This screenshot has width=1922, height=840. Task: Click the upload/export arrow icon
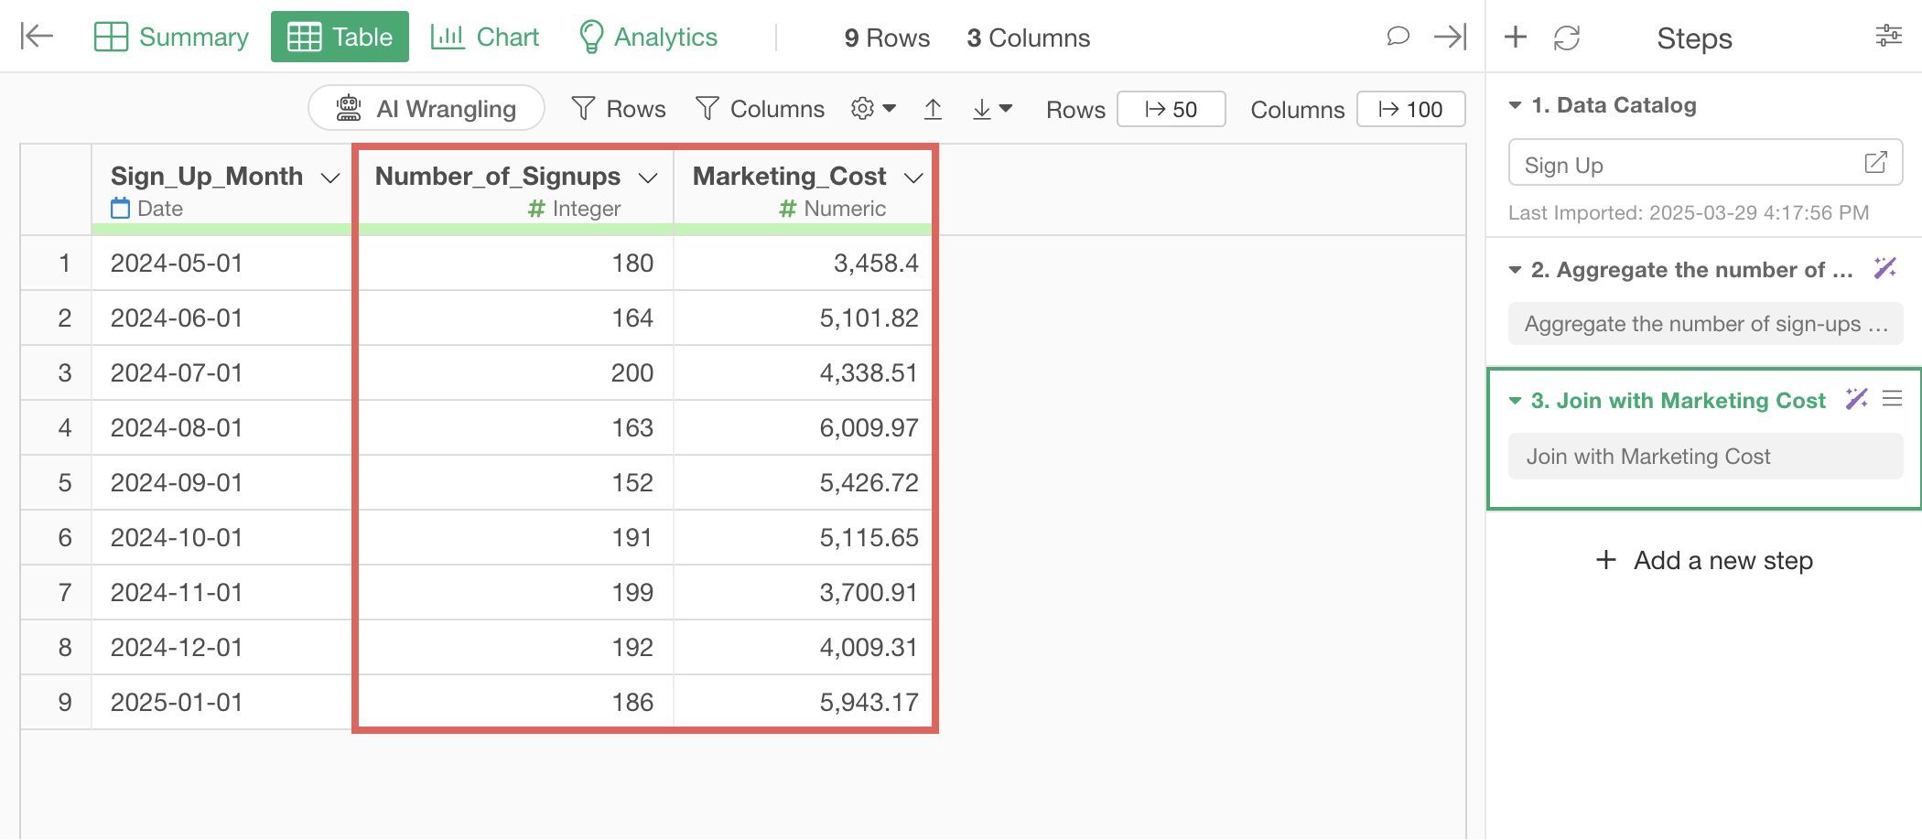(x=933, y=109)
